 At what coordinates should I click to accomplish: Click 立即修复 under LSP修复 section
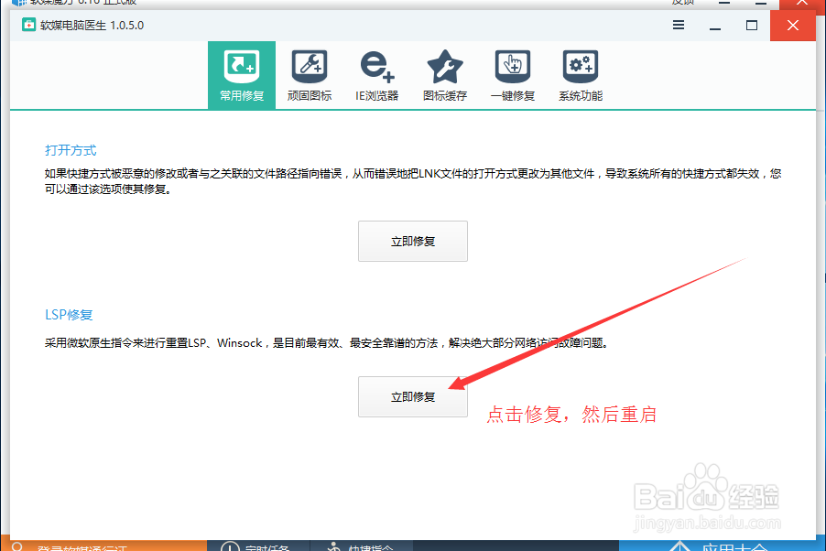(412, 396)
